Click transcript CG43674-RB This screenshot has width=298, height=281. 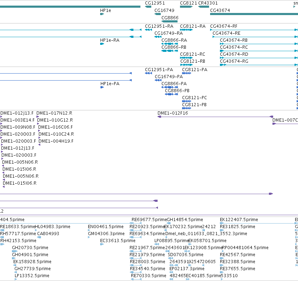pos(234,40)
